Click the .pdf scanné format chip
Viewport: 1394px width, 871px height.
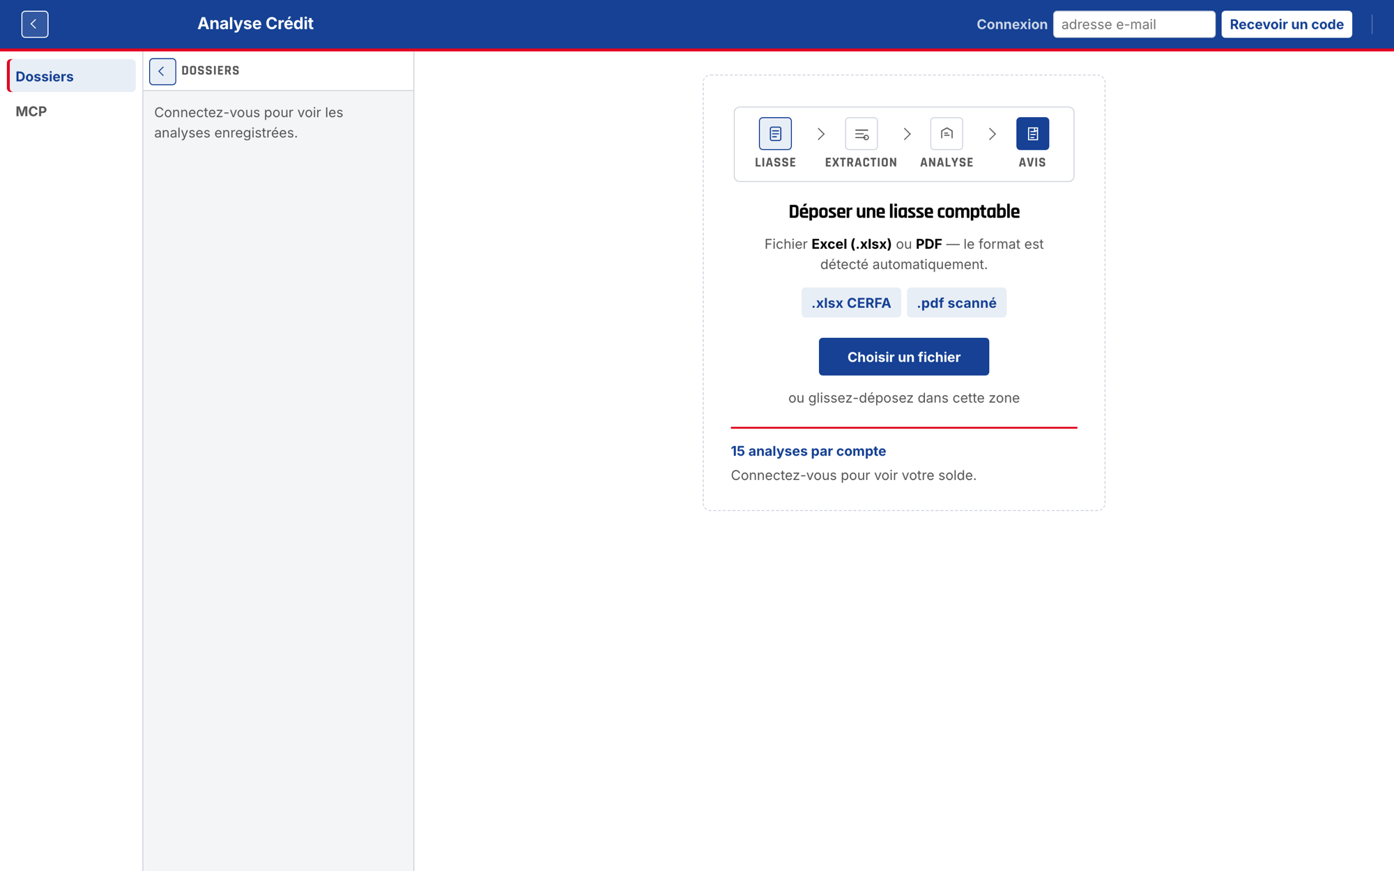[956, 303]
